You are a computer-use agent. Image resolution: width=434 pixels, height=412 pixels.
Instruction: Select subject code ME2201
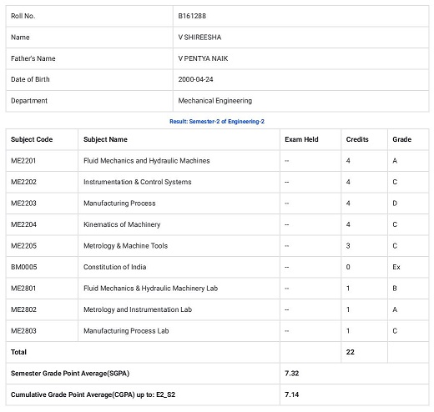point(23,161)
